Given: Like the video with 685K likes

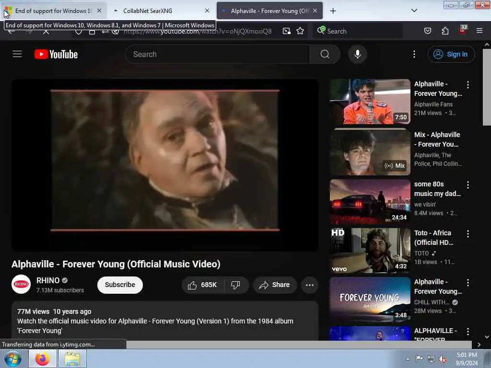Looking at the screenshot, I should click(202, 285).
